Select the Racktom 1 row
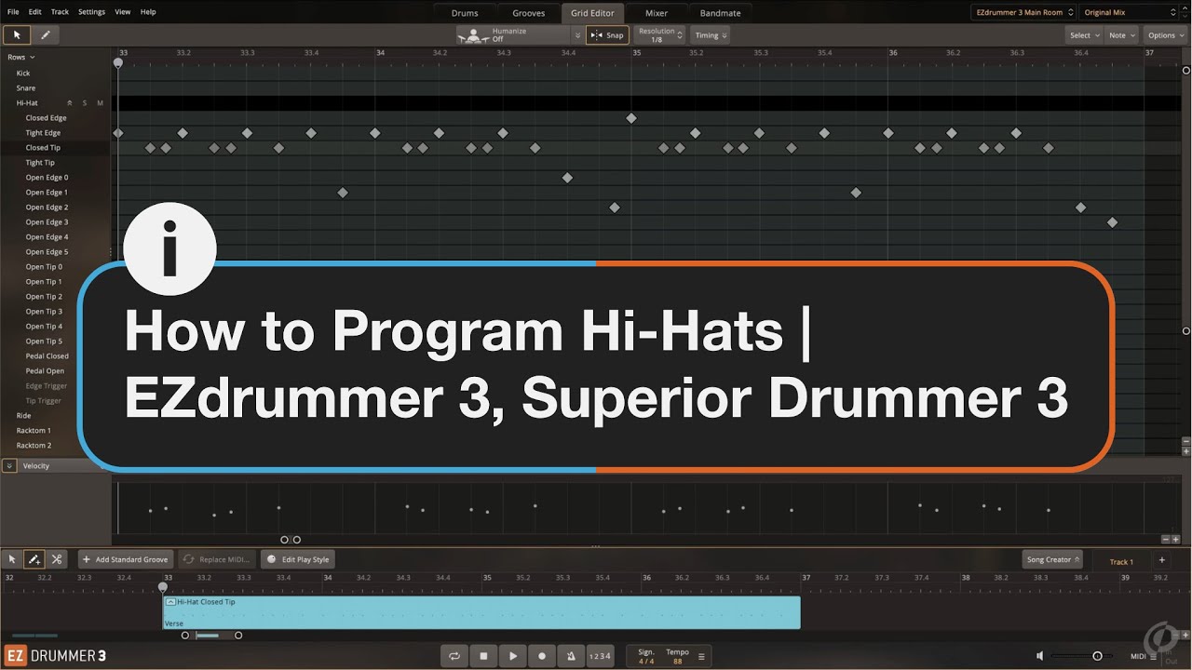 [34, 430]
